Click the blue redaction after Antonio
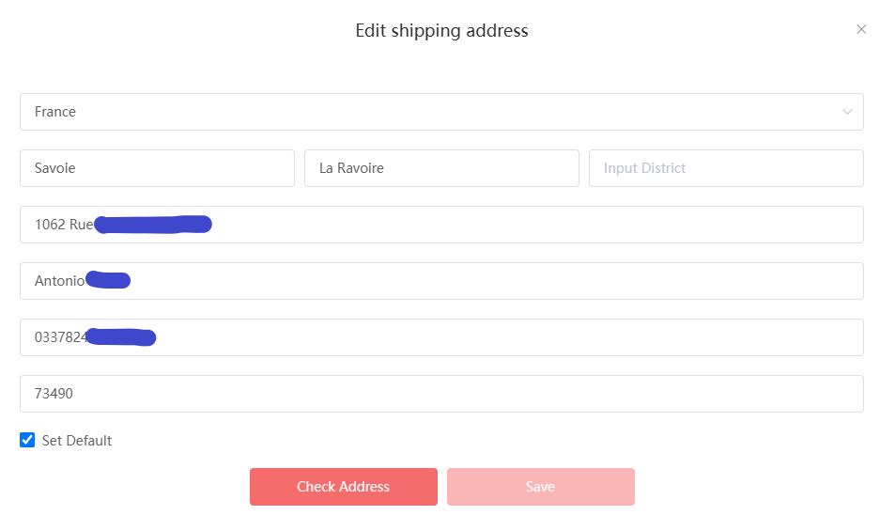Screen dimensions: 880x531 pos(108,280)
